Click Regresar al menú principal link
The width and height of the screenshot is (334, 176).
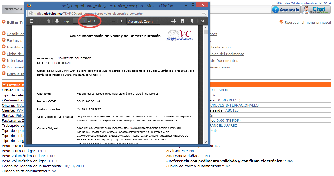(x=308, y=22)
